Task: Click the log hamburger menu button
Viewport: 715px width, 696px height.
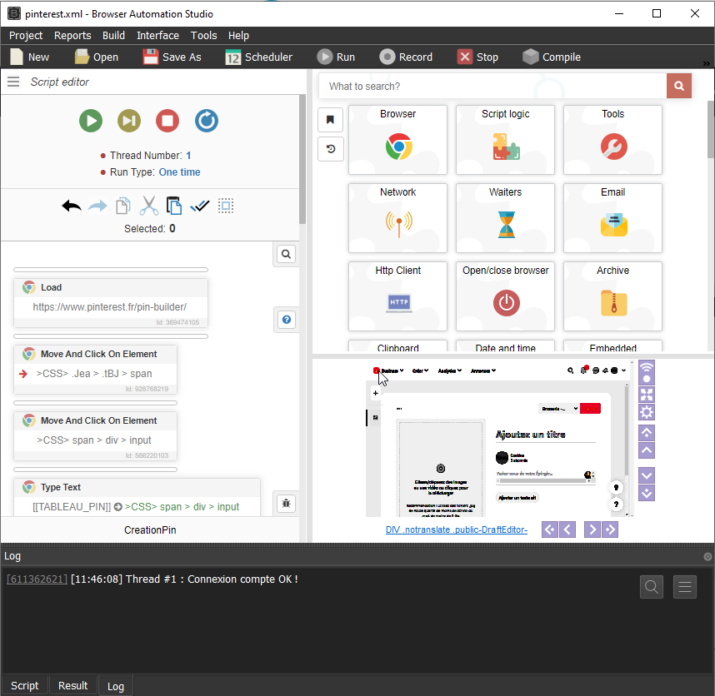Action: pyautogui.click(x=685, y=587)
